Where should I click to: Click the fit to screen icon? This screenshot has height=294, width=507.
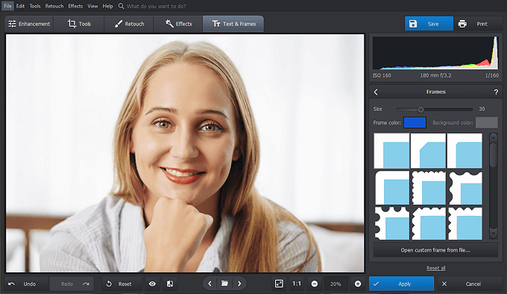[x=279, y=284]
